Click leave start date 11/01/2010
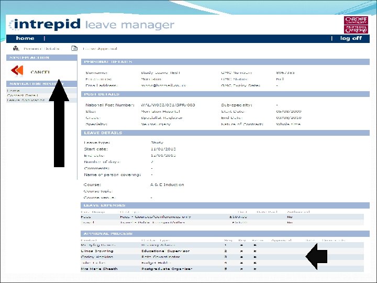The width and height of the screenshot is (377, 283). [x=163, y=149]
